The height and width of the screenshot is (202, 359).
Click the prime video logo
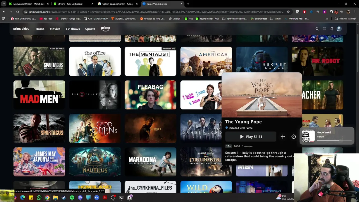pos(21,29)
